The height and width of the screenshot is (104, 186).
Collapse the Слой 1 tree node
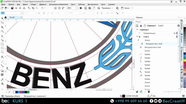pyautogui.click(x=137, y=37)
